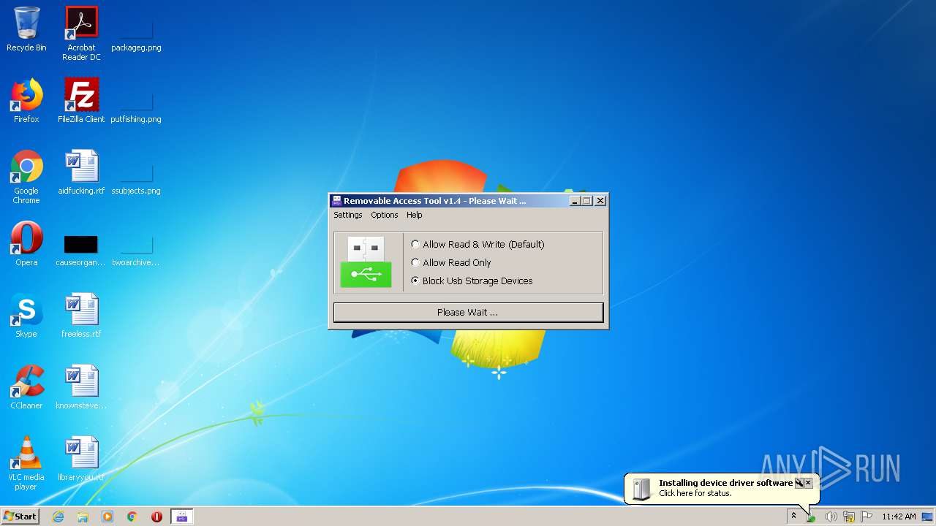Viewport: 936px width, 526px height.
Task: Open the Help menu
Action: pyautogui.click(x=415, y=215)
